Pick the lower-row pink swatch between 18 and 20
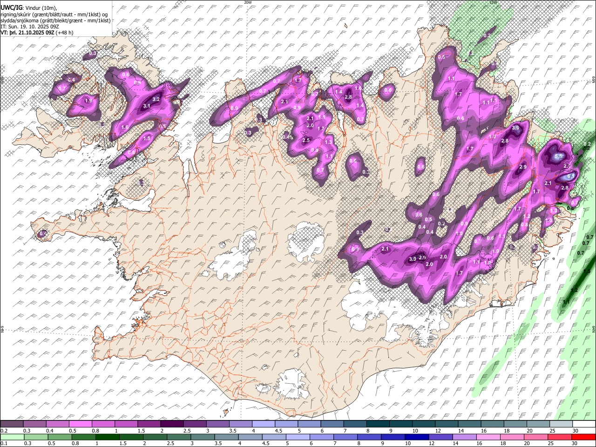 coord(513,437)
